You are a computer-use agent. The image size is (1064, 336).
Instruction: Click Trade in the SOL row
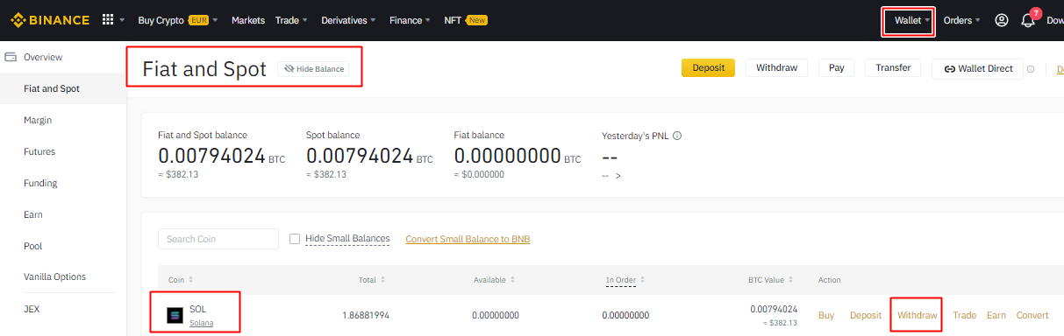[964, 315]
